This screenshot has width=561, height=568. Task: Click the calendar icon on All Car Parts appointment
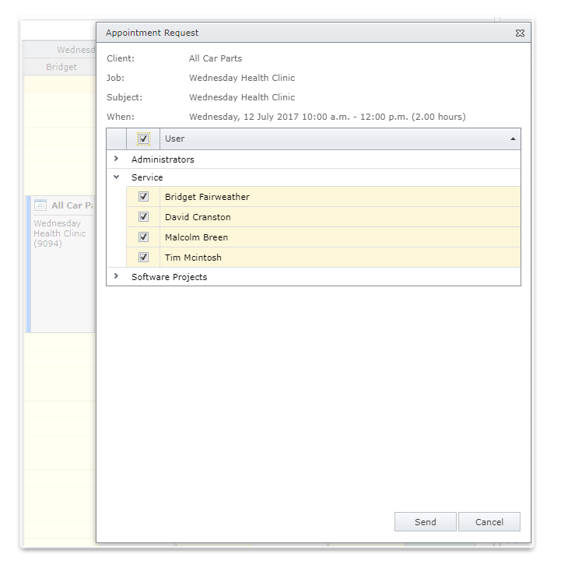[x=40, y=205]
